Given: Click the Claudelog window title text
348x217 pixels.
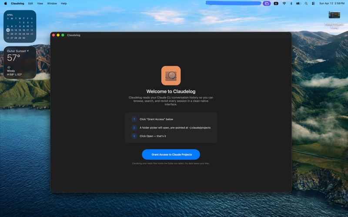Looking at the screenshot, I should click(x=74, y=35).
